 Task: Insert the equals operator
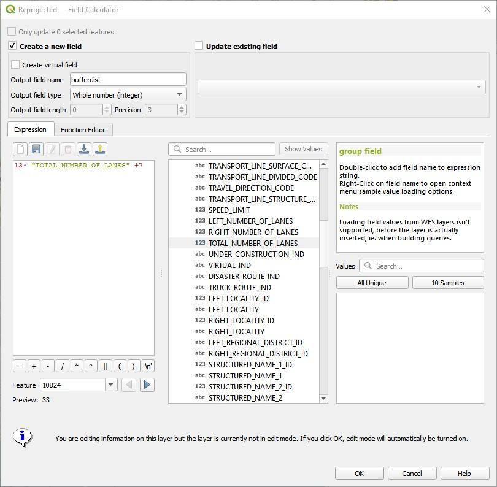coord(20,366)
